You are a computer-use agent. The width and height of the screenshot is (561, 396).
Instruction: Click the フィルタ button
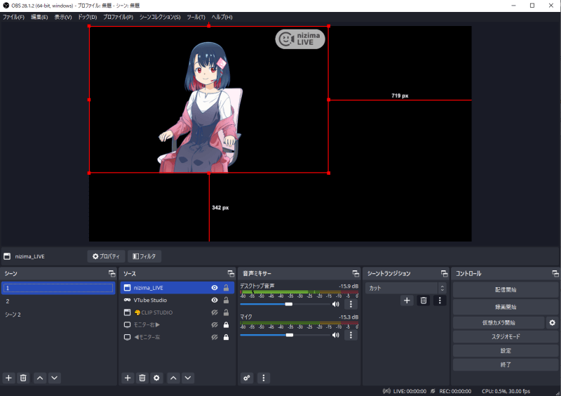(144, 256)
